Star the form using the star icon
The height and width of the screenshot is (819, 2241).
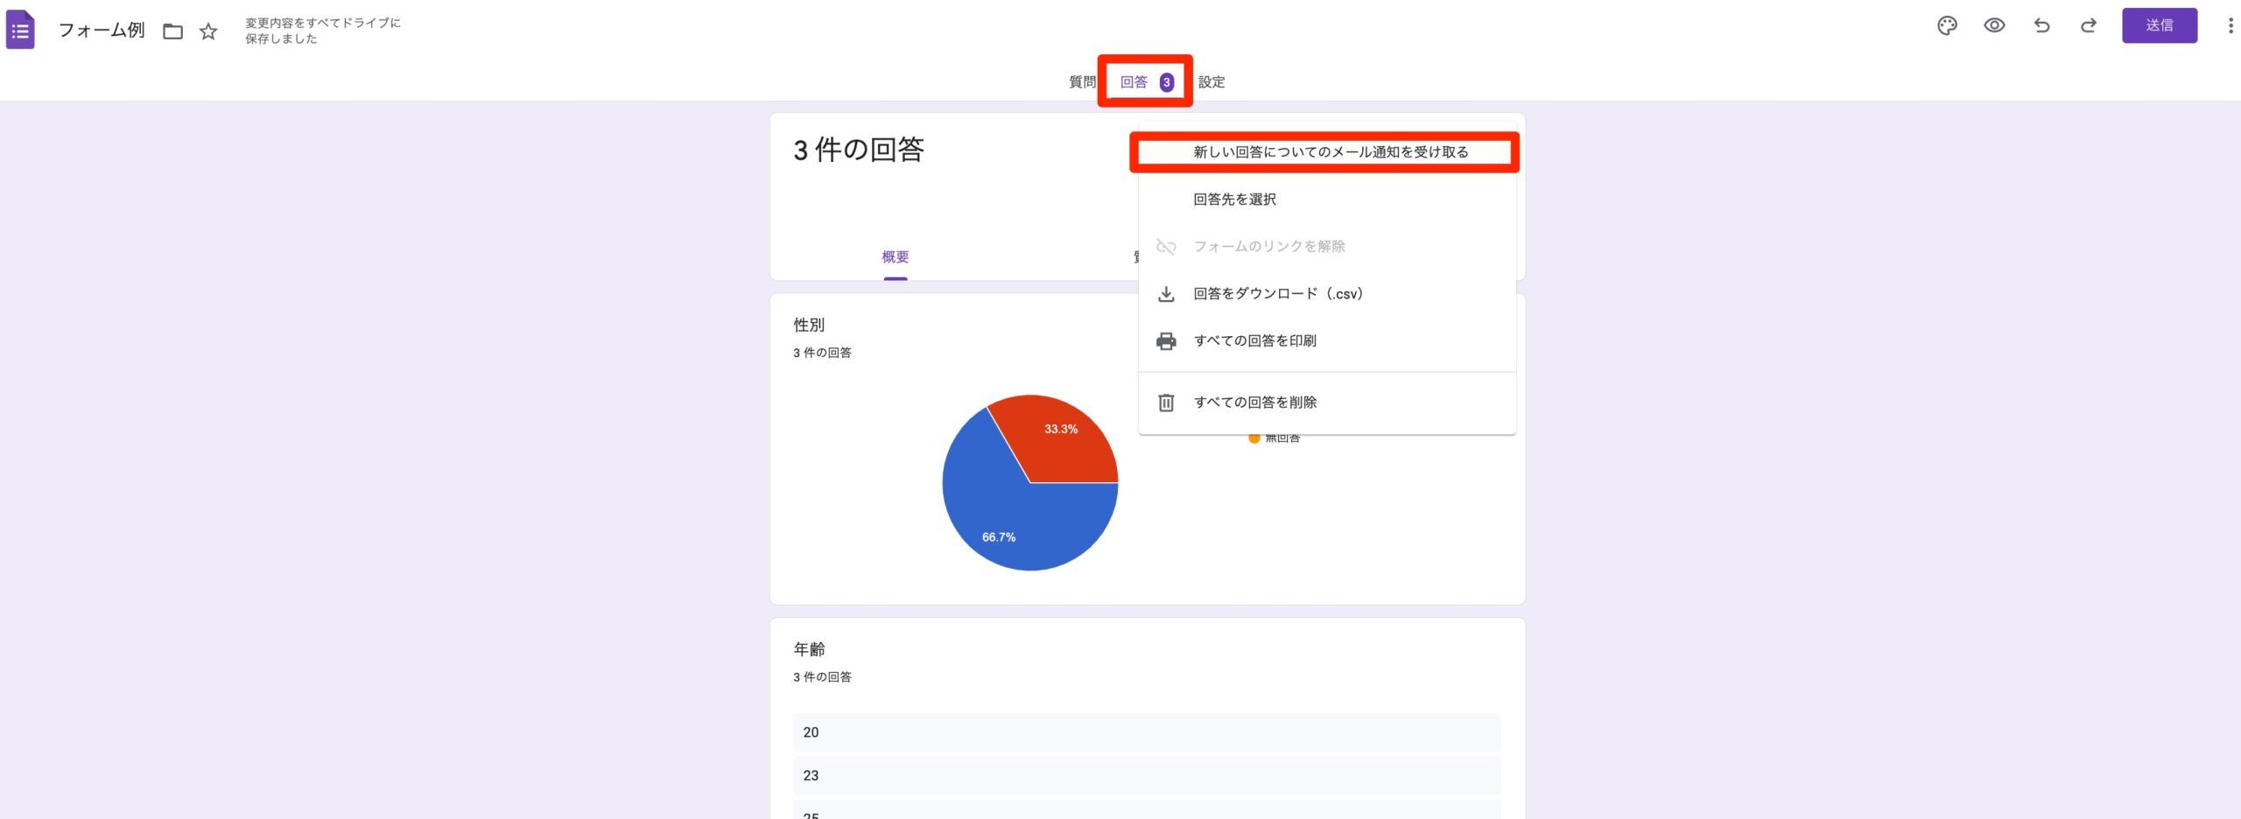tap(208, 31)
